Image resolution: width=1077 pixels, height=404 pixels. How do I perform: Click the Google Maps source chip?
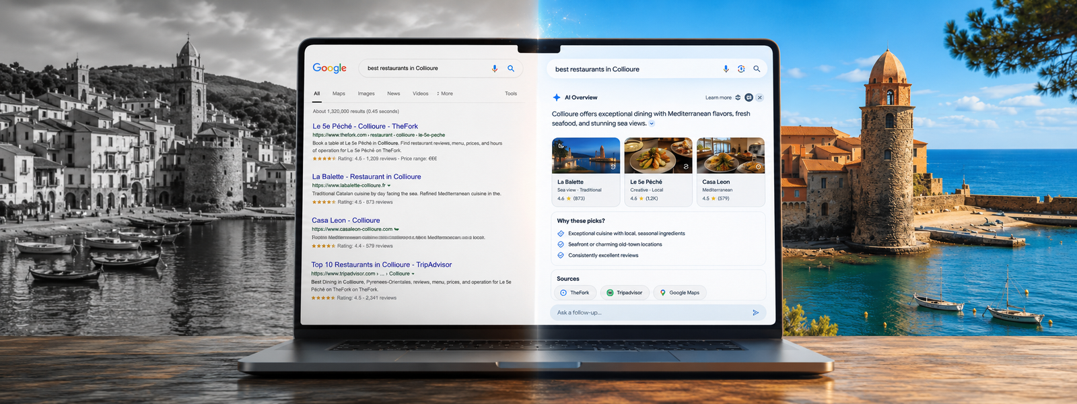[x=680, y=293]
